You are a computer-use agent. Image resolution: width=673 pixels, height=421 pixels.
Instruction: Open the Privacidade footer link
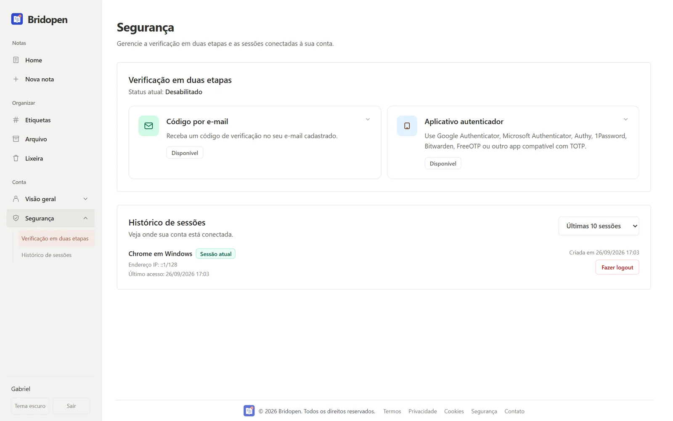422,411
